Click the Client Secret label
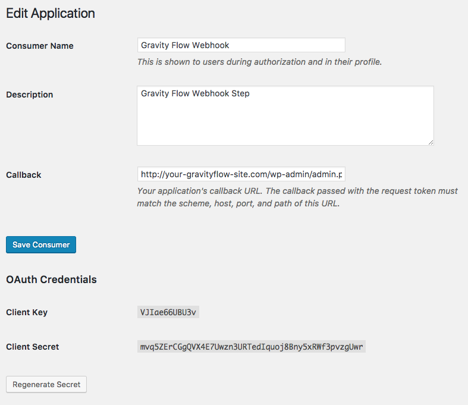Image resolution: width=468 pixels, height=405 pixels. (33, 347)
